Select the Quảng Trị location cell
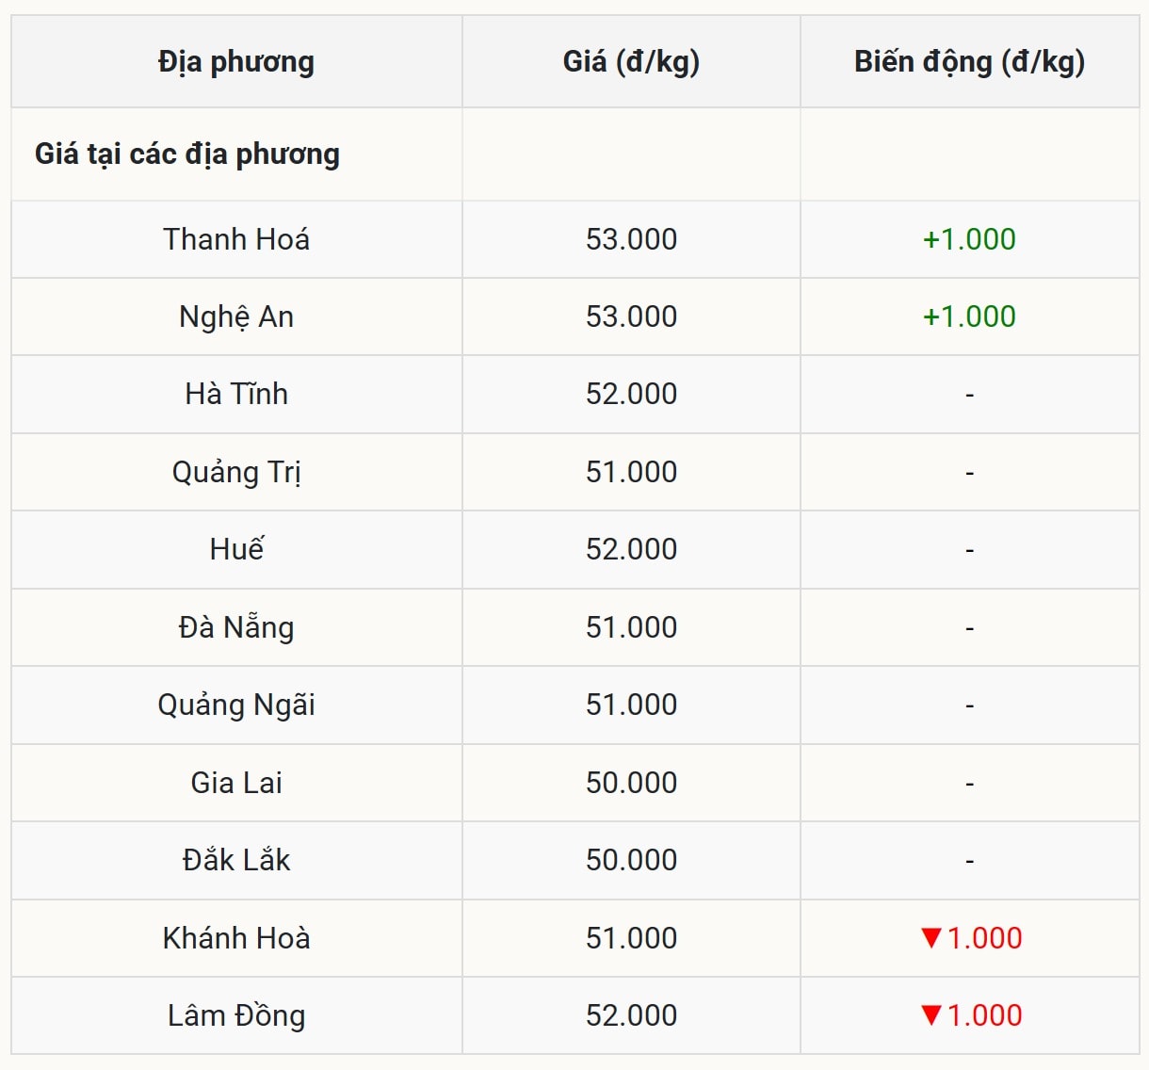 pyautogui.click(x=236, y=472)
